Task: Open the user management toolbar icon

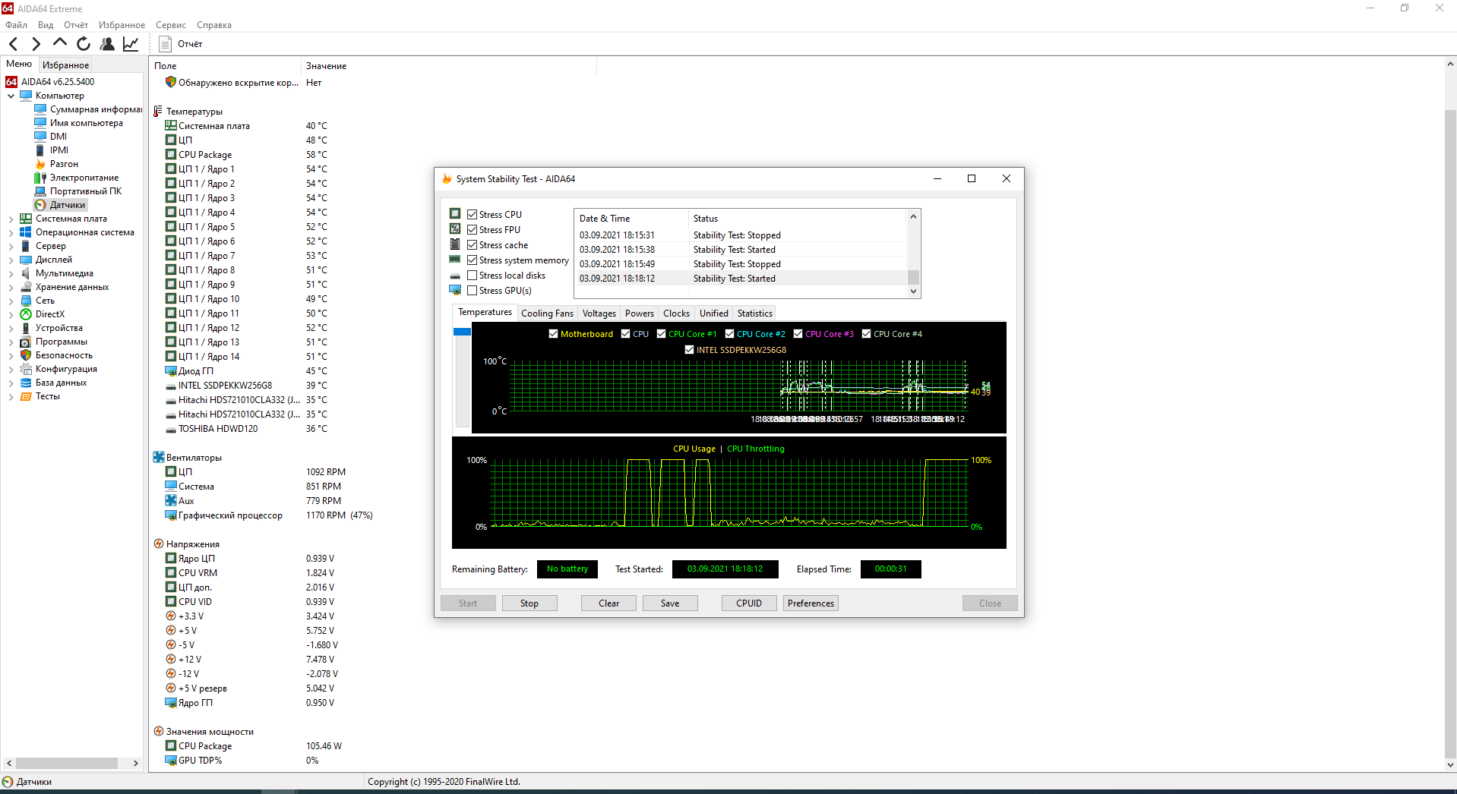Action: 107,44
